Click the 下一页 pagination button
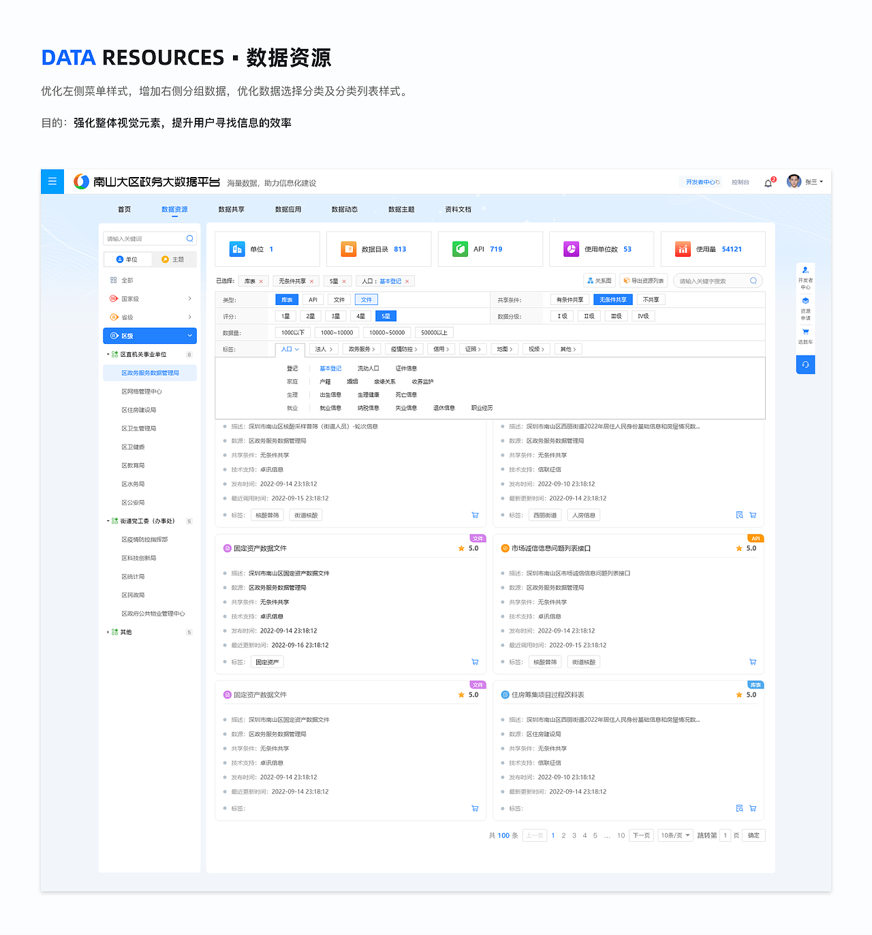 (641, 836)
